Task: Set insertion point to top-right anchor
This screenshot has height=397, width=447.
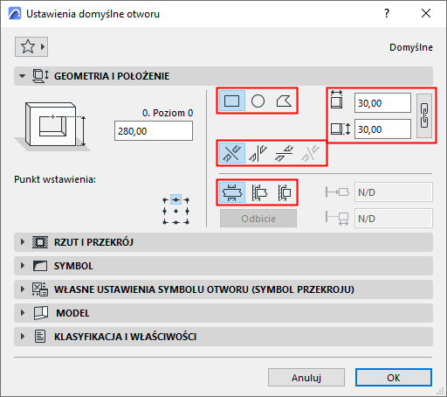Action: [x=187, y=200]
